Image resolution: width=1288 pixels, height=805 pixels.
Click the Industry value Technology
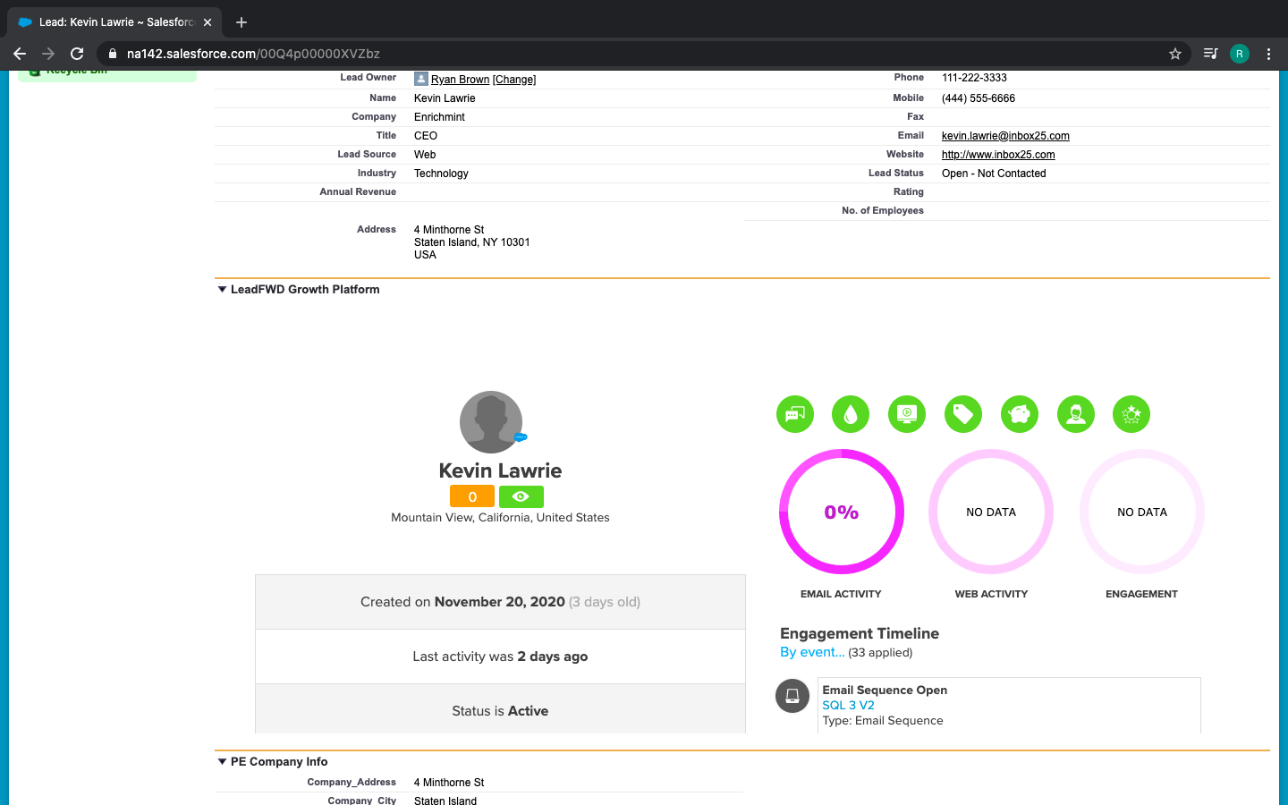point(441,174)
